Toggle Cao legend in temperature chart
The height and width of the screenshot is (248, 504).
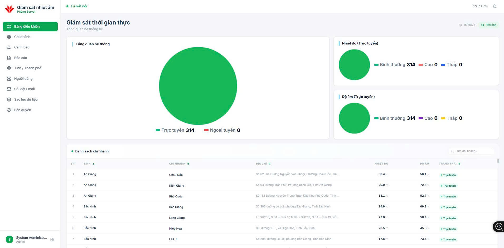click(x=428, y=65)
